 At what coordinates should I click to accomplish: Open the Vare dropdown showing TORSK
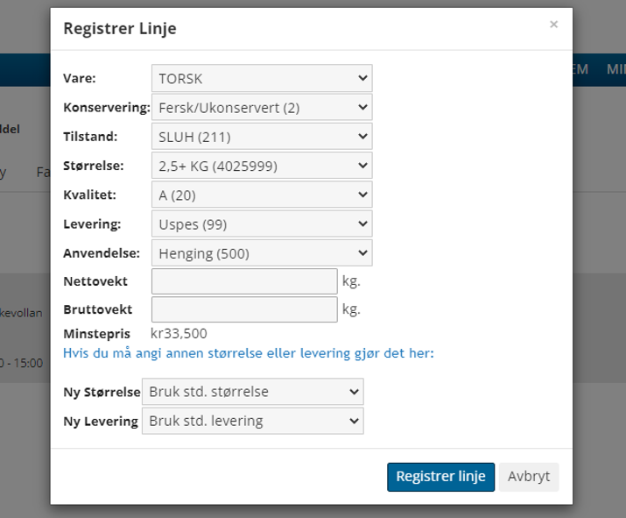tap(262, 78)
